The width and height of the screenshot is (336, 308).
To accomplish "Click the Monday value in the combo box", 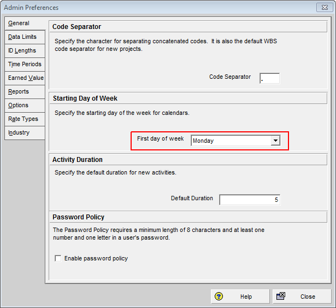I will pos(231,141).
